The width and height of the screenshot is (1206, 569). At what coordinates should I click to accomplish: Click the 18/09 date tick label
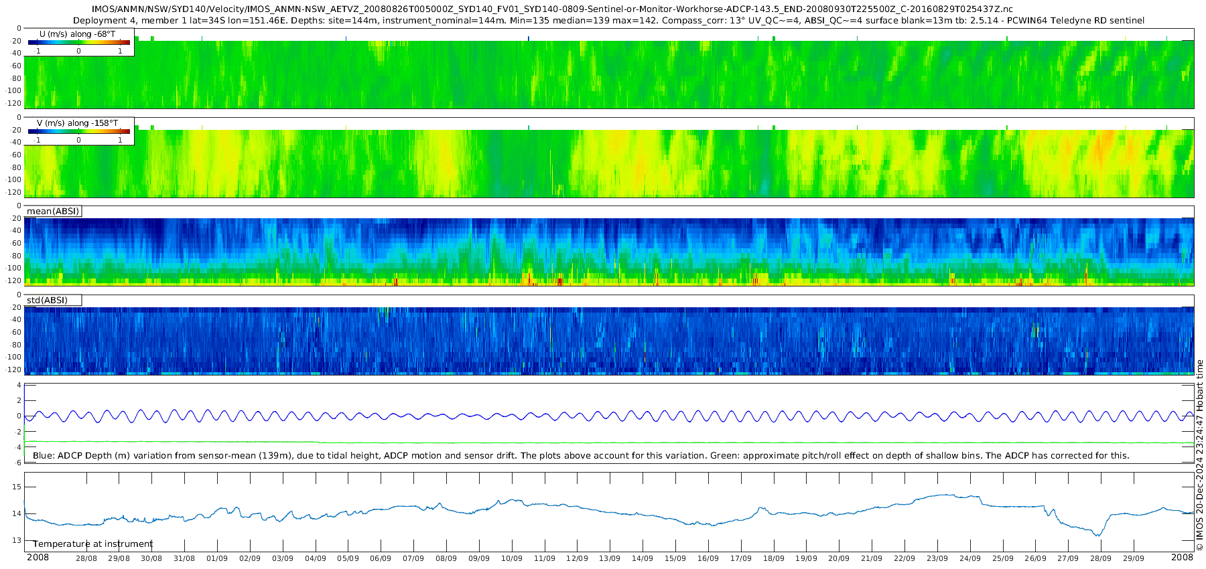coord(773,558)
